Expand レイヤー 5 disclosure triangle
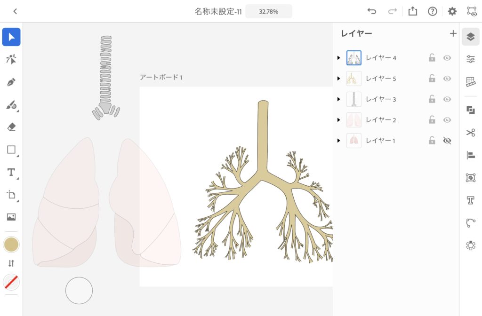This screenshot has height=316, width=482. [339, 79]
